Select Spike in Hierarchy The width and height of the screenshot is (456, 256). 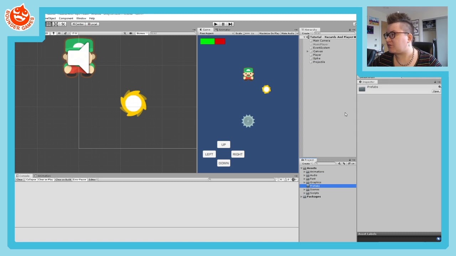point(317,58)
